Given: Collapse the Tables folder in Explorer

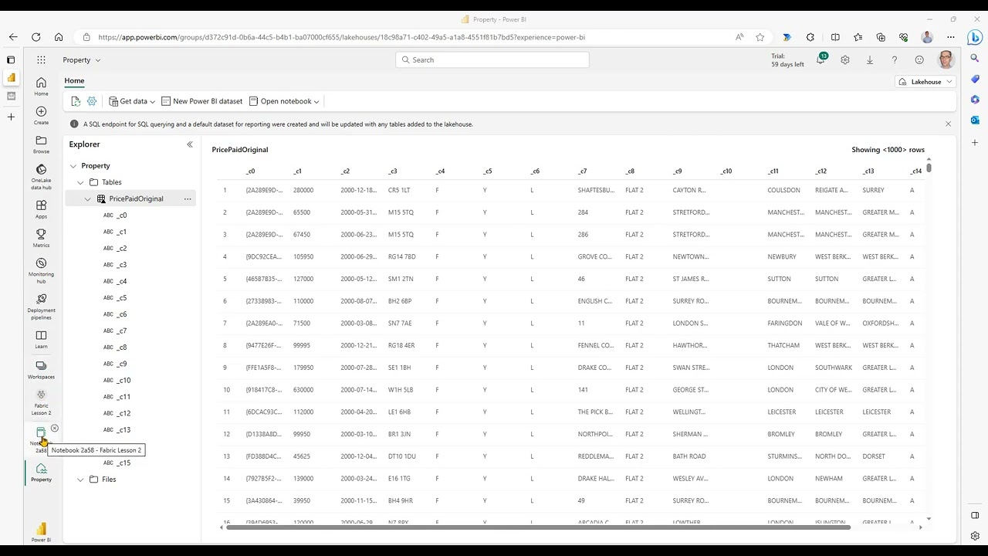Looking at the screenshot, I should [80, 182].
